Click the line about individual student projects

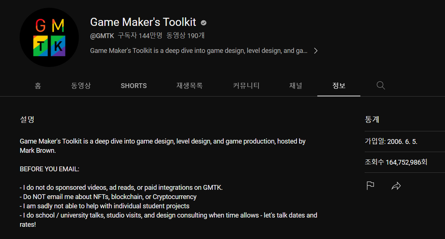(x=104, y=206)
